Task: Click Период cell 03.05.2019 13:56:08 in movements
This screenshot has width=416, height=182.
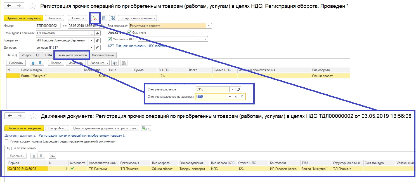Action: pyautogui.click(x=27, y=169)
